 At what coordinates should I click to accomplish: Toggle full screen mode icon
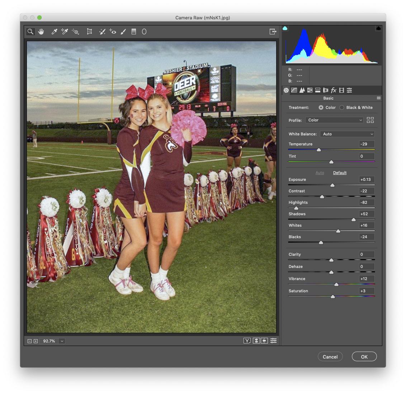273,32
